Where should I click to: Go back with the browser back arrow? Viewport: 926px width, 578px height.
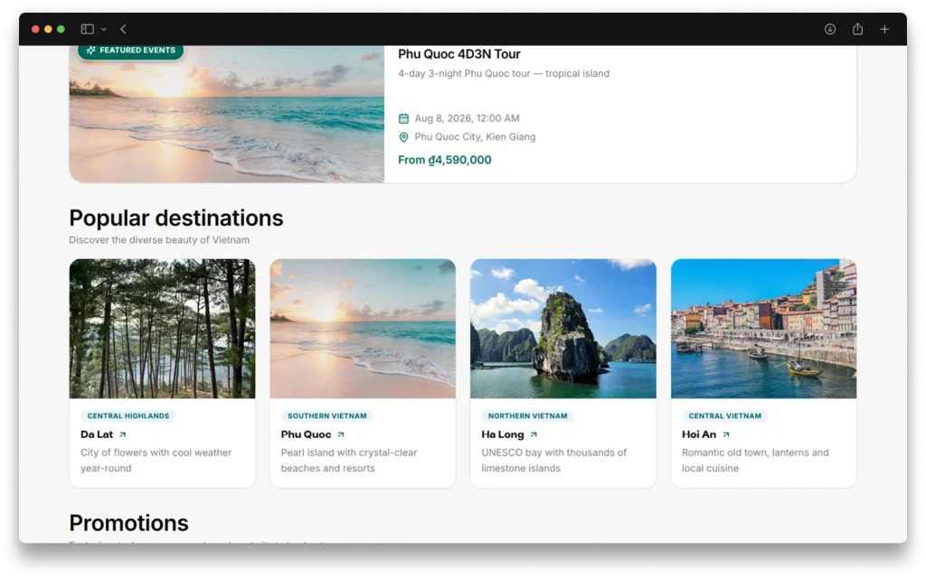[123, 29]
